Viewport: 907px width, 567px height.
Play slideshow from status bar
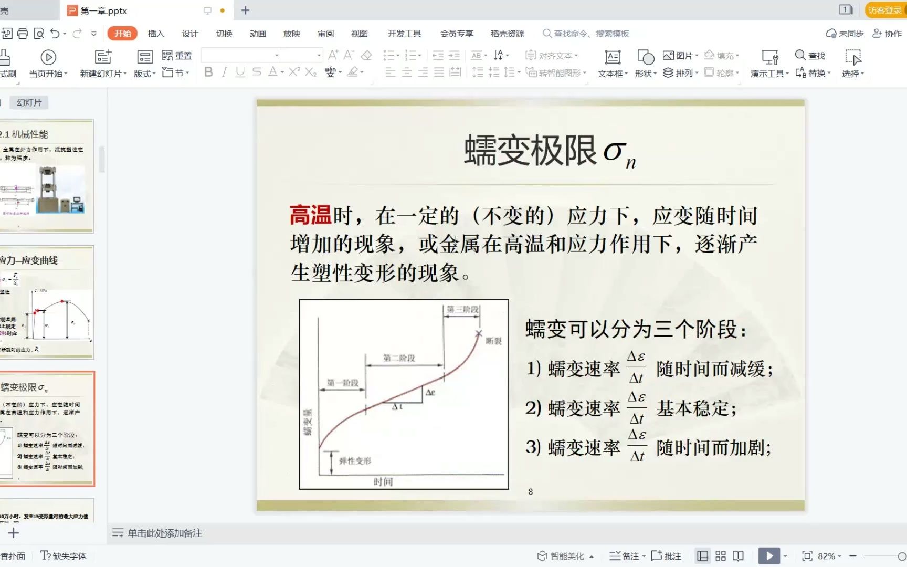[x=769, y=556]
